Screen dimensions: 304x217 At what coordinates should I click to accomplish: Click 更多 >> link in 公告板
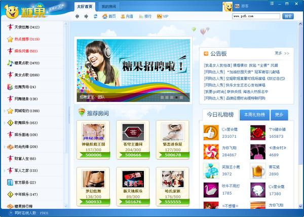(282, 53)
